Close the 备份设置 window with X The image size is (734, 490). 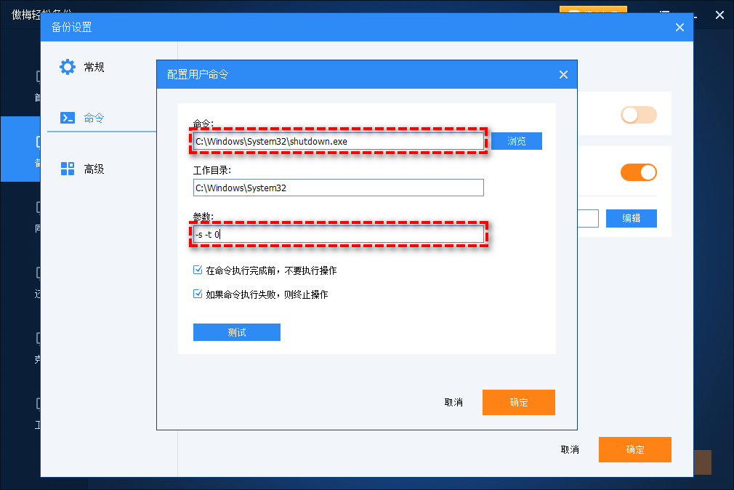click(679, 28)
